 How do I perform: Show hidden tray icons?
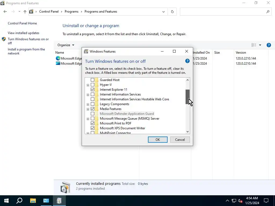coord(227,201)
